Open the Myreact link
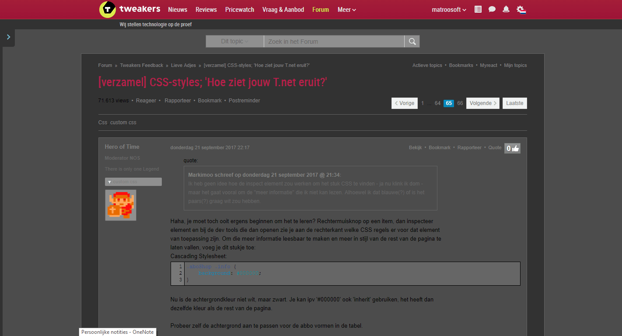Image resolution: width=622 pixels, height=336 pixels. pos(489,65)
